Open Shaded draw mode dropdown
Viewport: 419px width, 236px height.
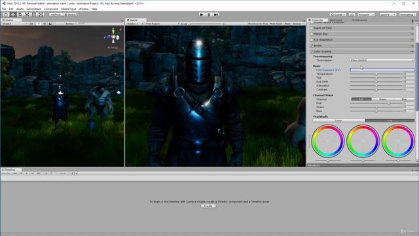tap(14, 24)
